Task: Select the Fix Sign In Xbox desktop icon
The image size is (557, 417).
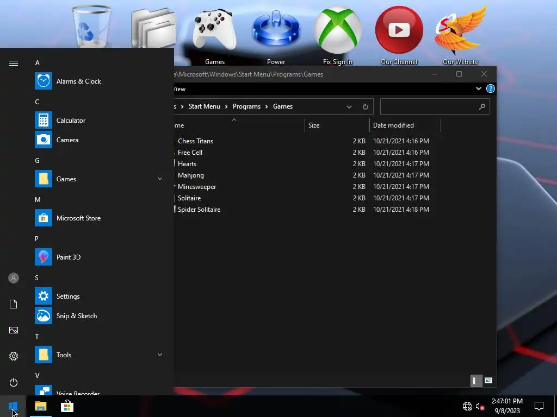Action: (x=338, y=35)
